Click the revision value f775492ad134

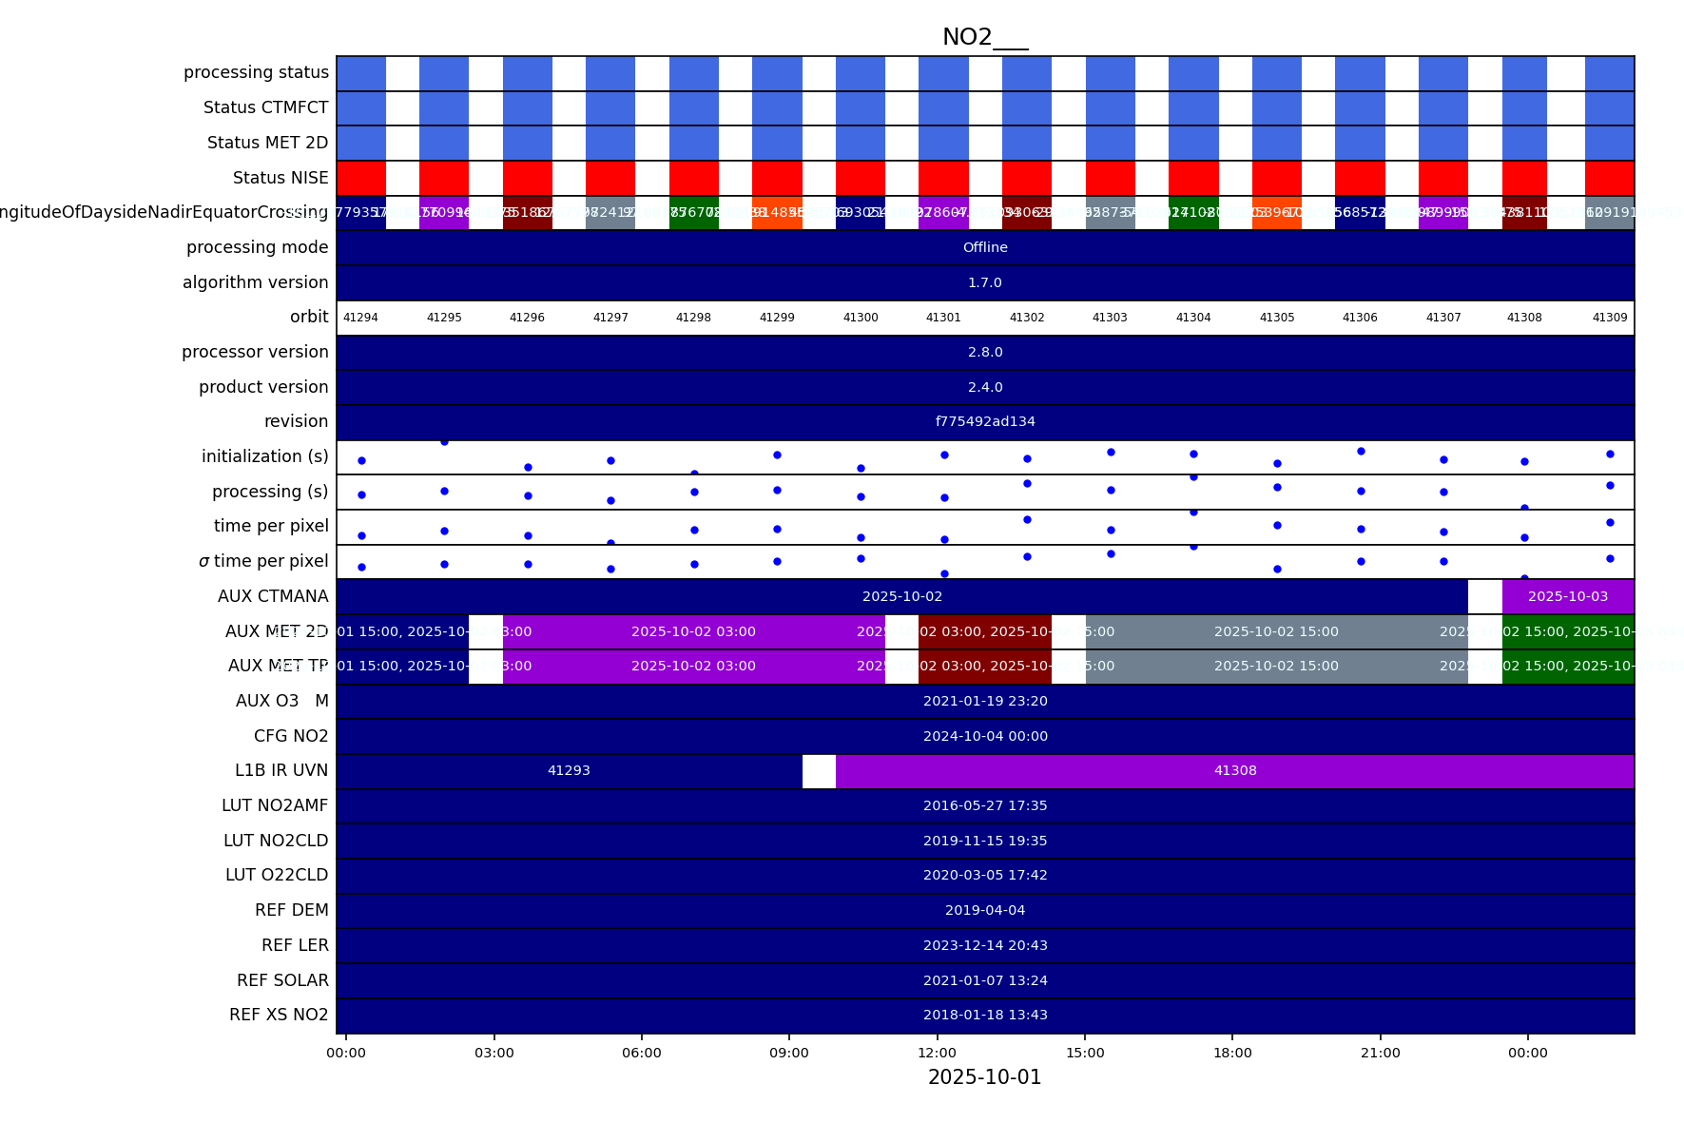click(x=984, y=421)
